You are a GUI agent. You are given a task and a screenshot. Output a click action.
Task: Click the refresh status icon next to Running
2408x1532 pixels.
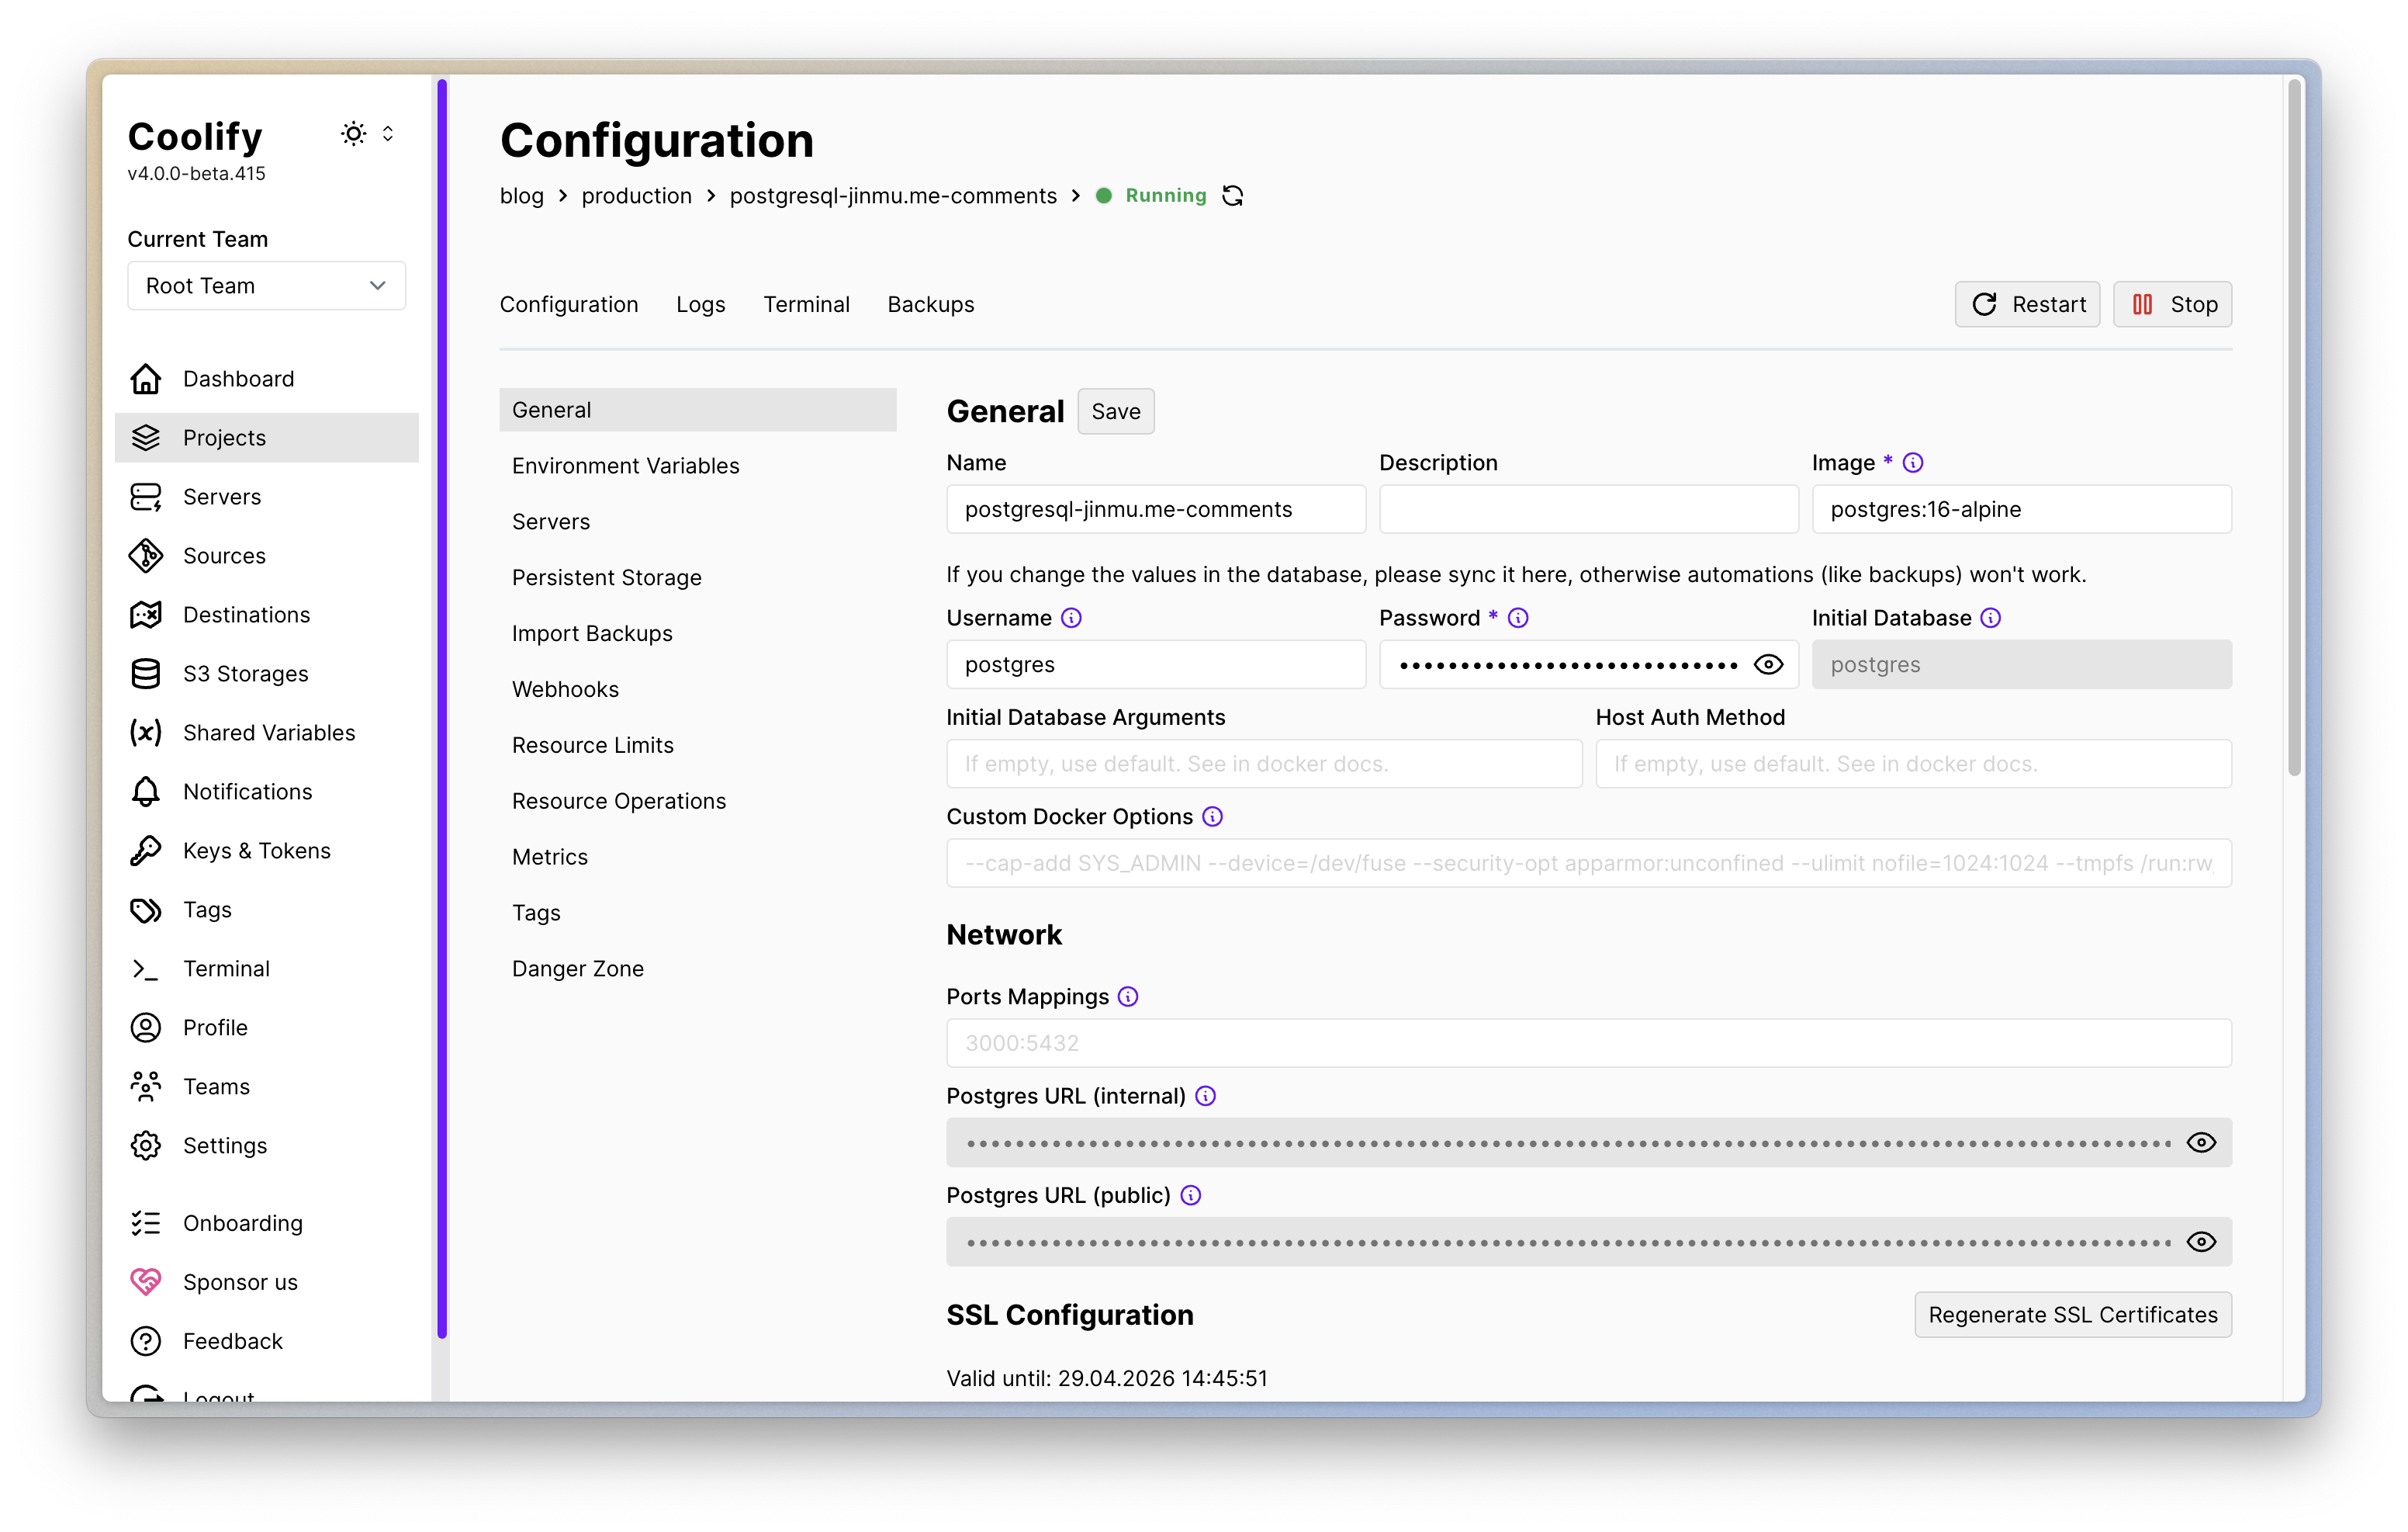(1232, 195)
